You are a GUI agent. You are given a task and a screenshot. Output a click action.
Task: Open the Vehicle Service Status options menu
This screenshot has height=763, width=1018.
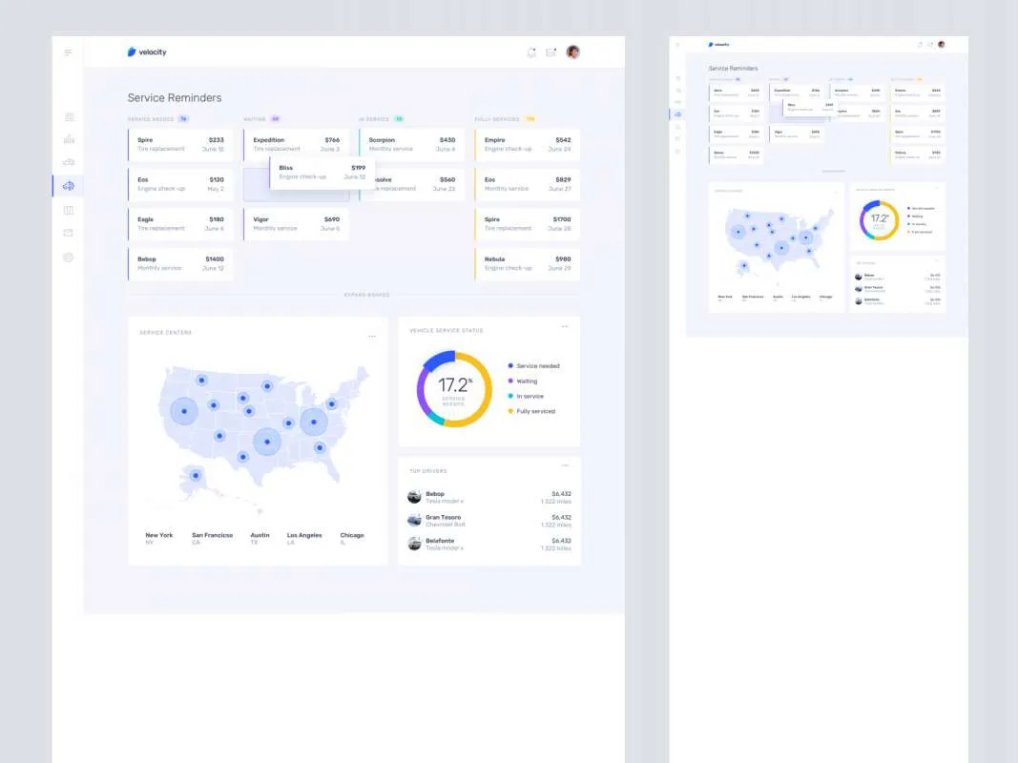pos(565,325)
